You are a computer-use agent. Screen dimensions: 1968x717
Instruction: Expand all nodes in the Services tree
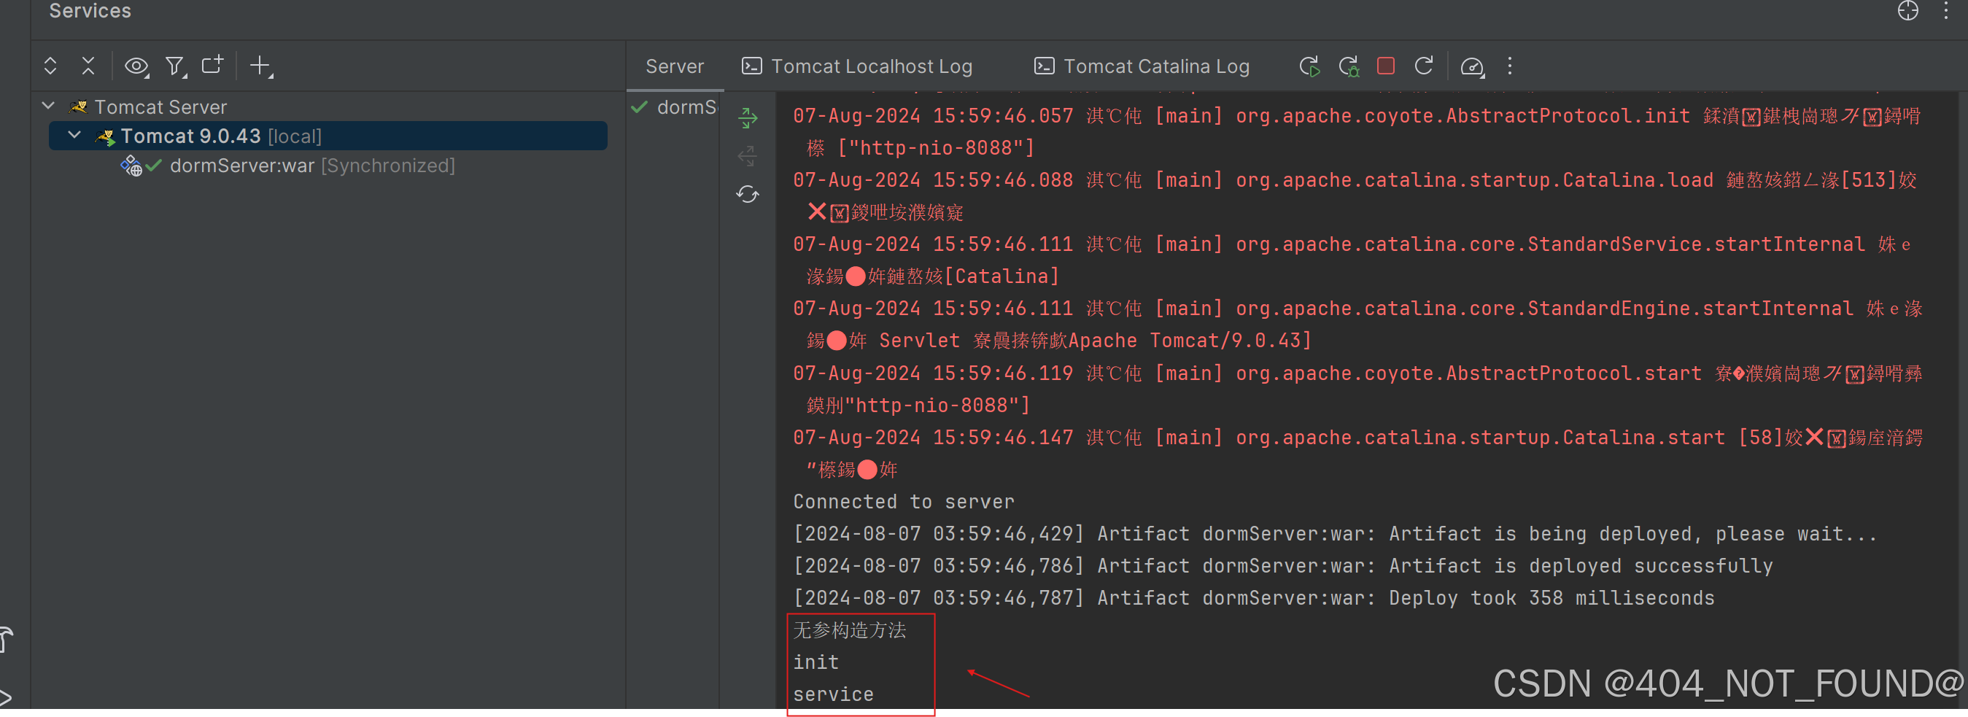point(50,66)
